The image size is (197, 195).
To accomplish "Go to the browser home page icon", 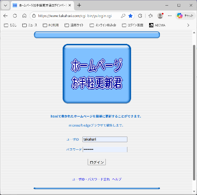I will tap(24, 16).
